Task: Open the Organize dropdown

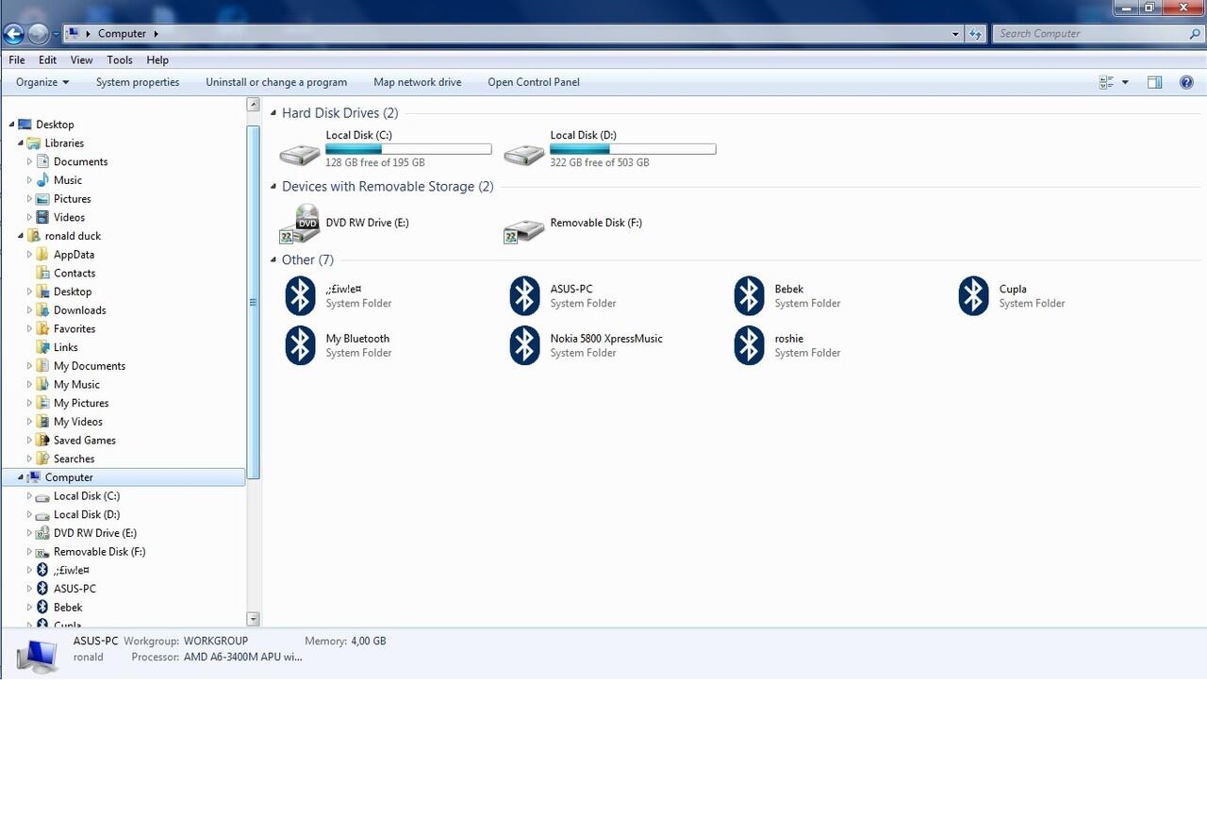Action: [42, 82]
